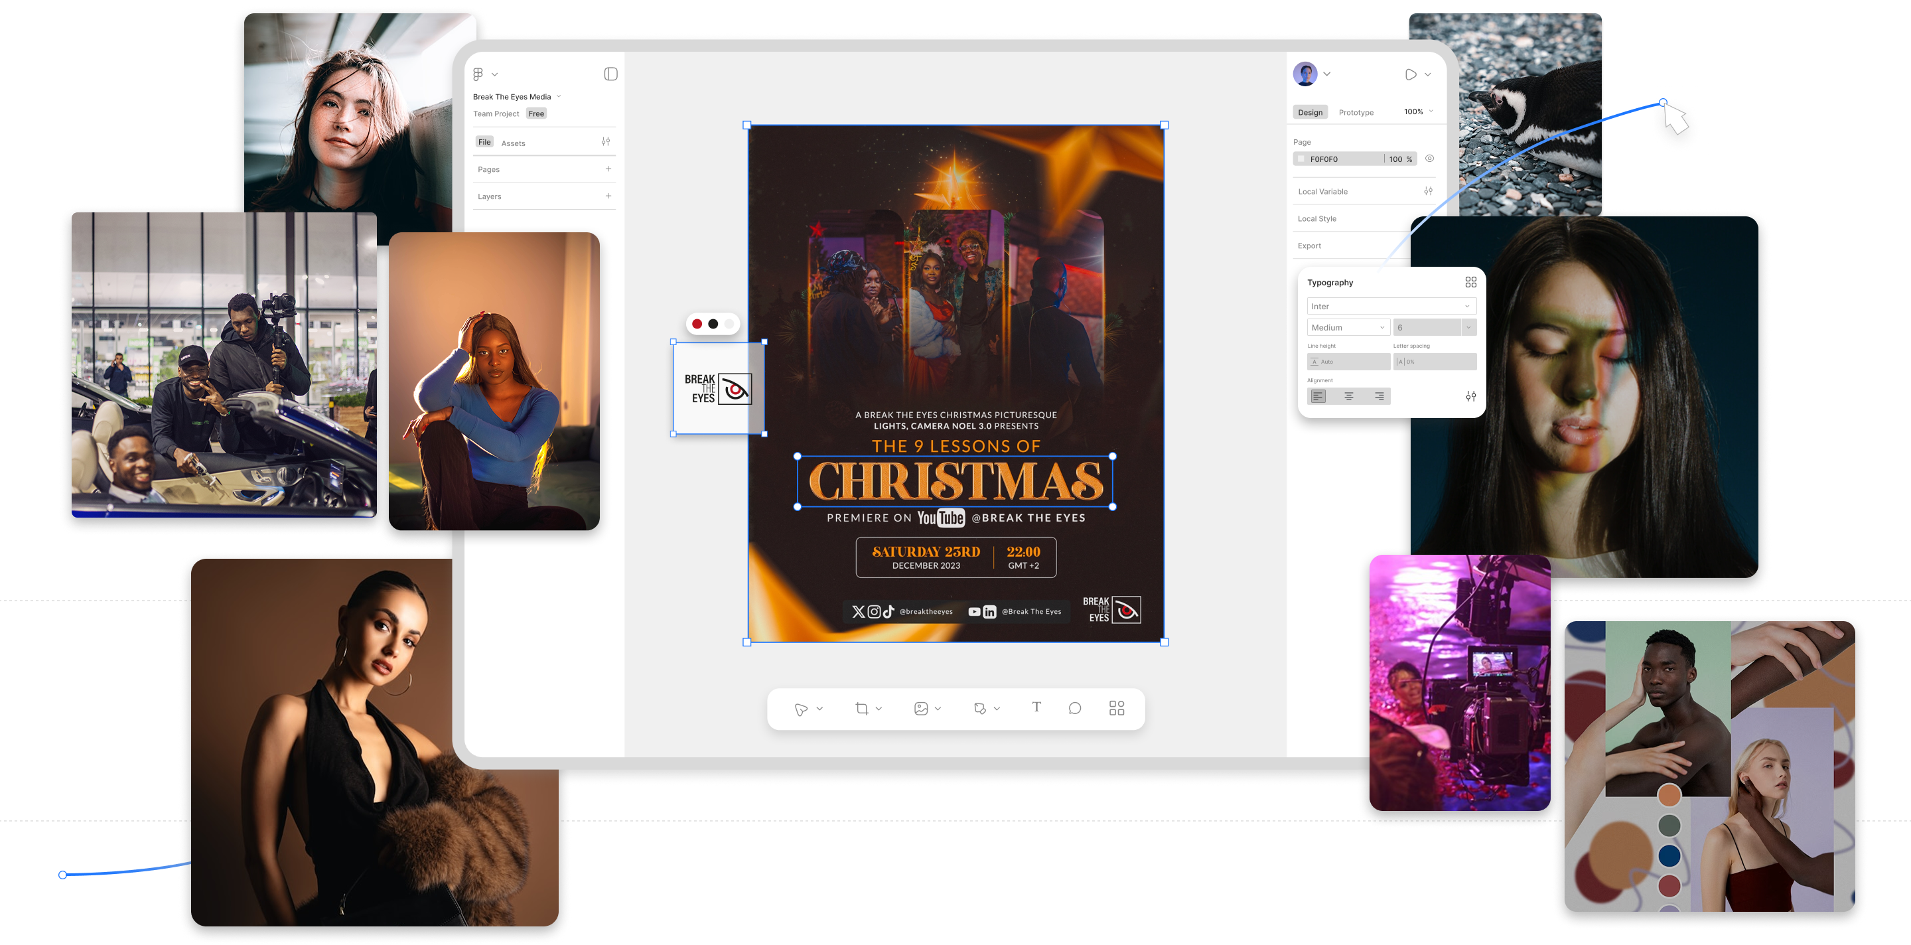
Task: Select the Frame tool in bottom toolbar
Action: pyautogui.click(x=861, y=709)
